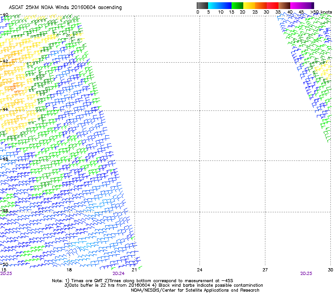The width and height of the screenshot is (334, 293).
Task: Pick the orange 25-30 knots color bar segment
Action: click(x=261, y=5)
